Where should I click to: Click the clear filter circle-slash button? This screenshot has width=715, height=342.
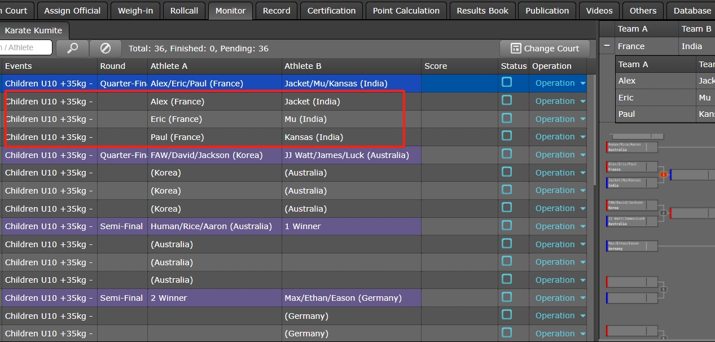coord(106,48)
